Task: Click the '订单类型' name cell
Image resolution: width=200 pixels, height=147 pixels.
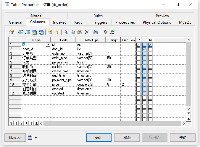Action: coord(36,58)
